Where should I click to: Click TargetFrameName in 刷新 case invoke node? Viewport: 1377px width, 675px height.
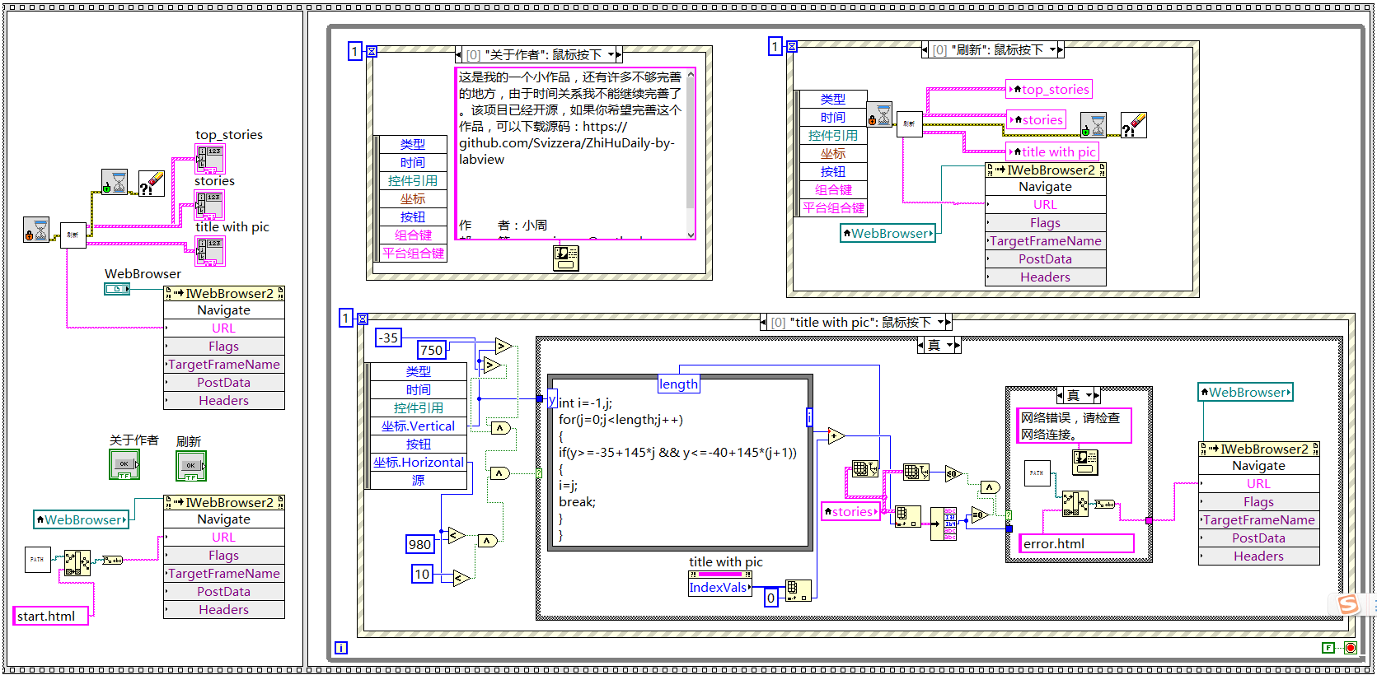tap(1046, 240)
